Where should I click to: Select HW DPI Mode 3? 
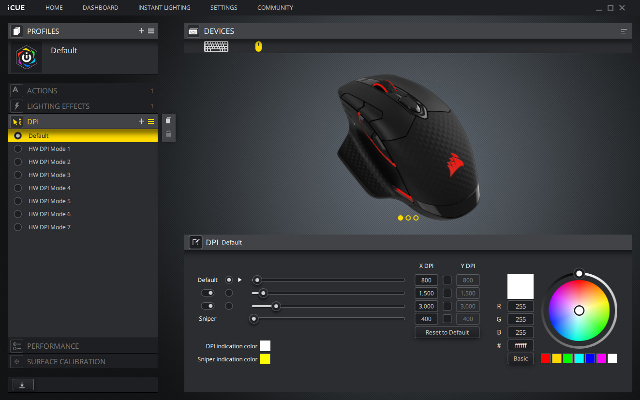pos(83,175)
